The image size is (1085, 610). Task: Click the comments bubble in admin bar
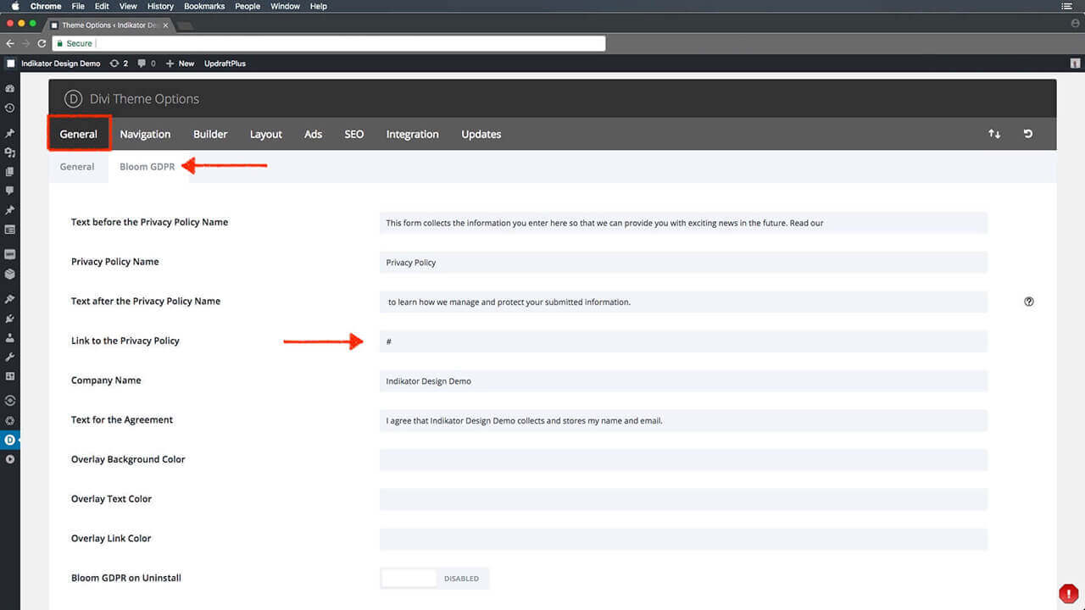[x=142, y=64]
